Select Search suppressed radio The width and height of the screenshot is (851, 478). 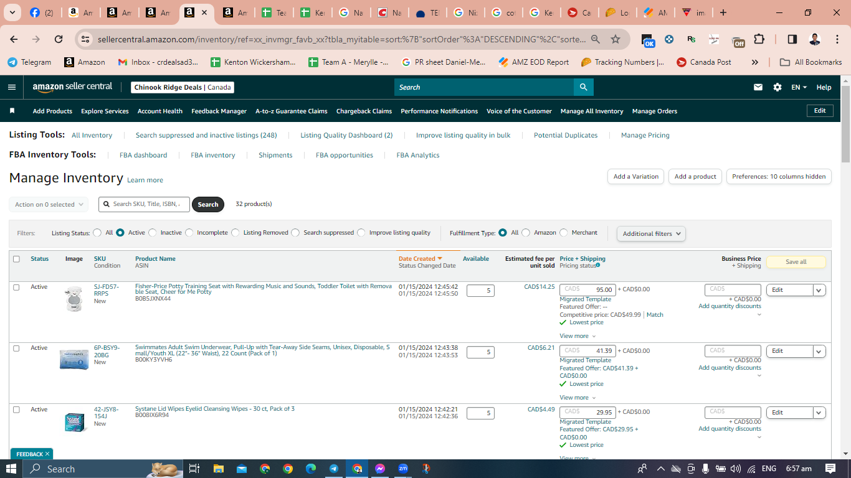[x=295, y=233]
